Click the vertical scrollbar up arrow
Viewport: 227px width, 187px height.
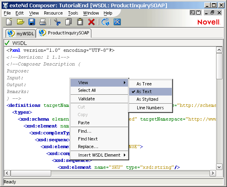219,50
